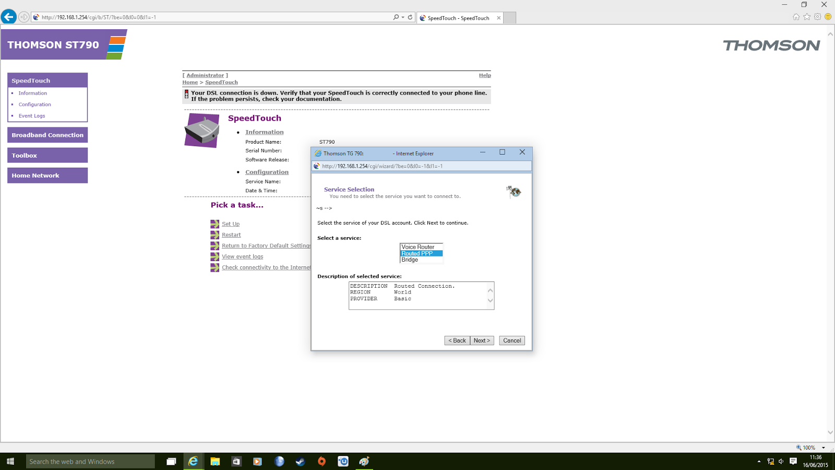Click the search magnifier in the main address bar

tap(396, 17)
